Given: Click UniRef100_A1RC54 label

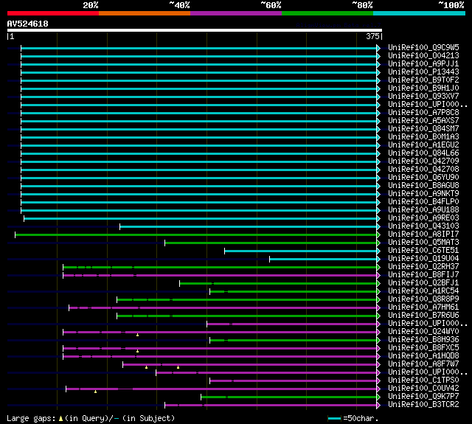Looking at the screenshot, I should pyautogui.click(x=423, y=291).
